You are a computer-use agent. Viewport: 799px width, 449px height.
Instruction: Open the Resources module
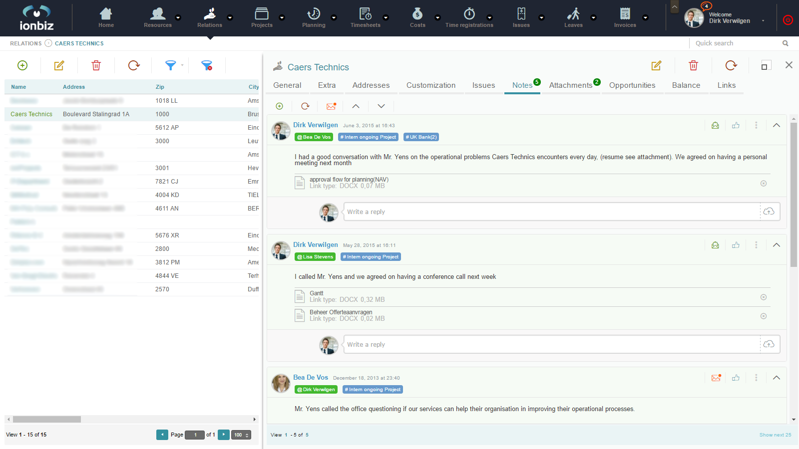pos(158,17)
